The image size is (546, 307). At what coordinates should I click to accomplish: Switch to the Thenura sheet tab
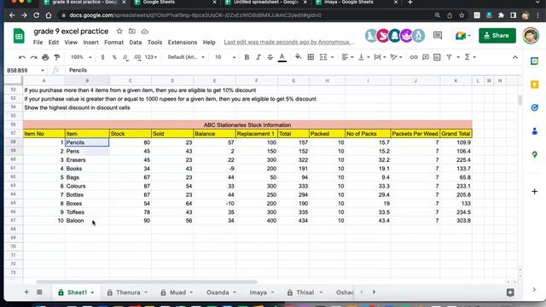click(127, 293)
